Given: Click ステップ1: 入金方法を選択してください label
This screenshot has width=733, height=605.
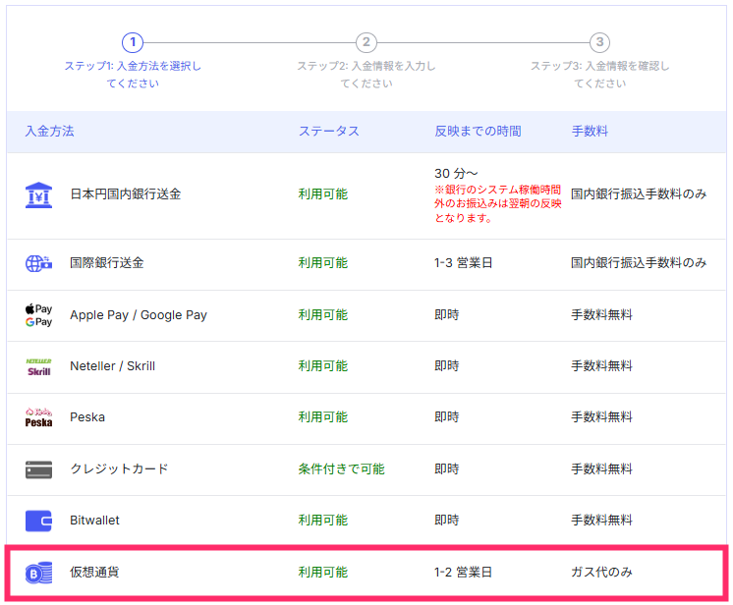Looking at the screenshot, I should 133,75.
